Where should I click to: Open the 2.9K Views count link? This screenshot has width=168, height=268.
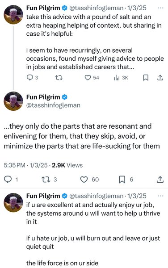click(x=67, y=165)
